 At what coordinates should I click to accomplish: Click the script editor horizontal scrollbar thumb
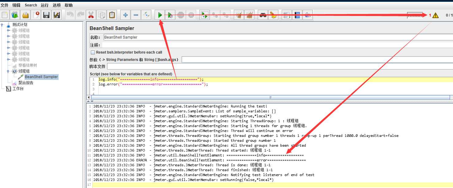tap(271, 97)
